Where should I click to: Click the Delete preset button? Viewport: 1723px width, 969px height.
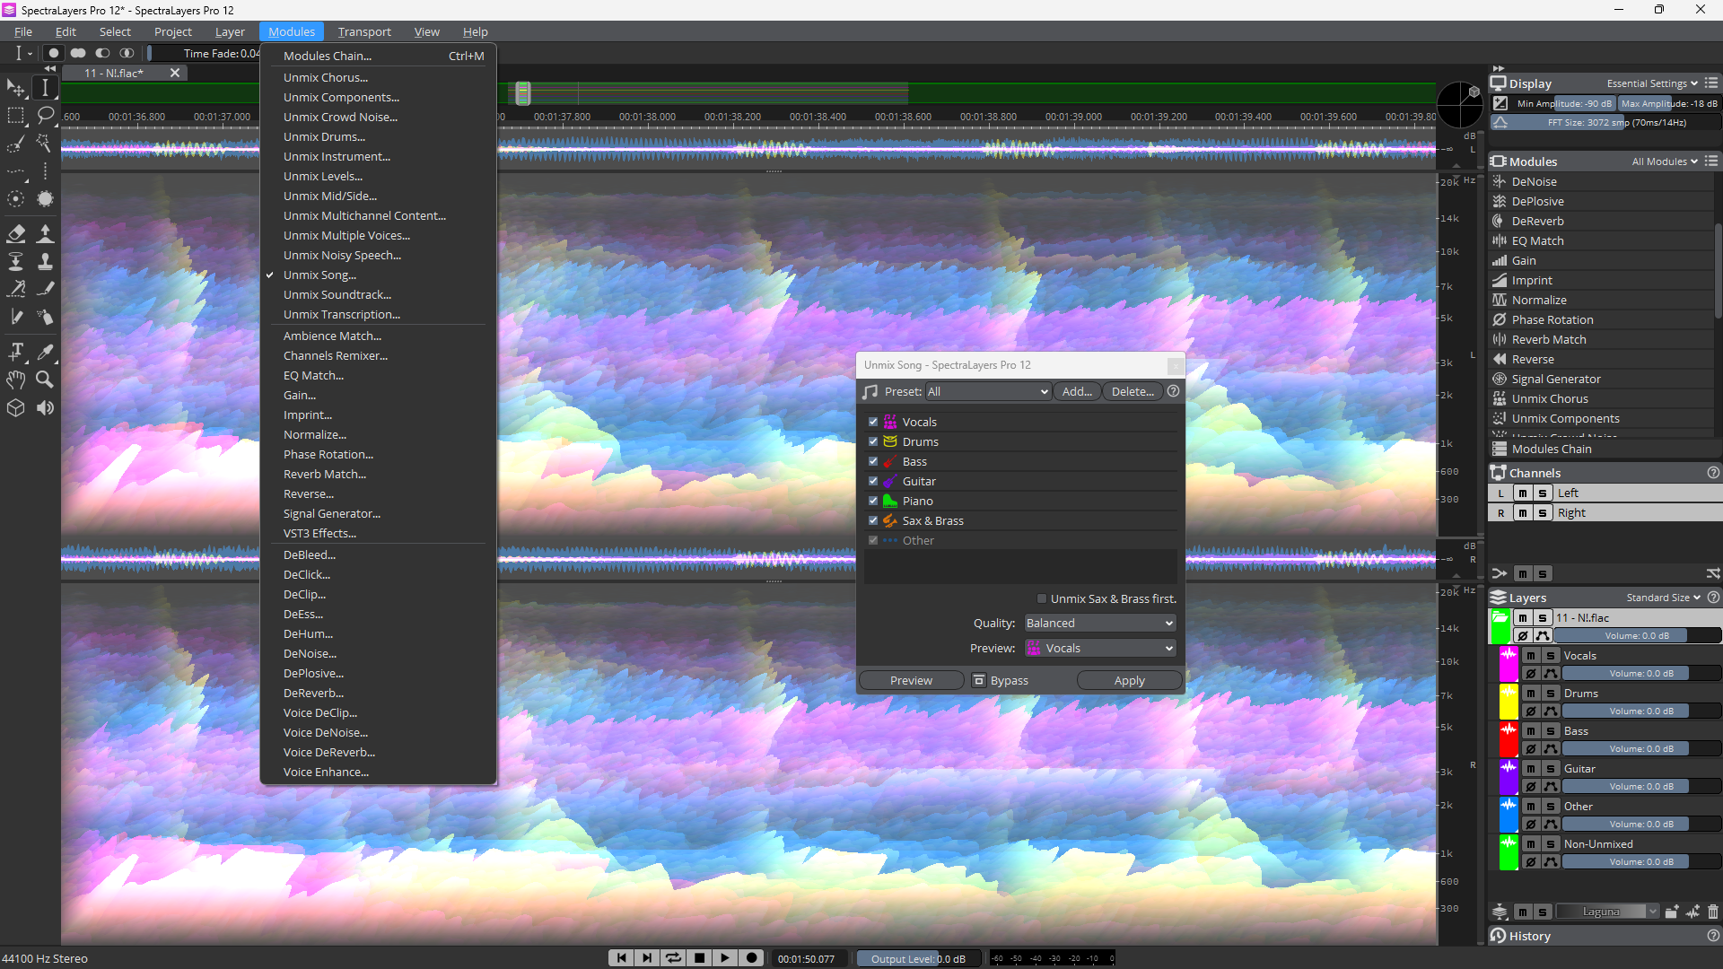click(x=1133, y=391)
